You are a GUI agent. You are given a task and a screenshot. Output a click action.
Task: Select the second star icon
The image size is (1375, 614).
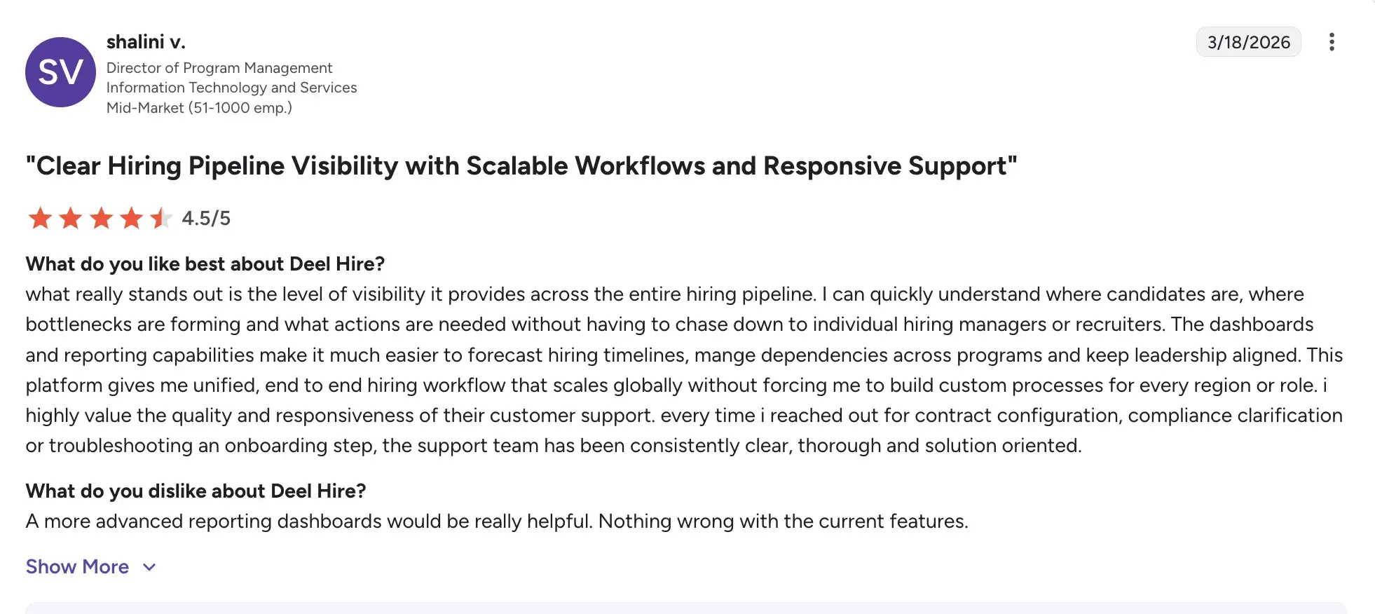[70, 218]
